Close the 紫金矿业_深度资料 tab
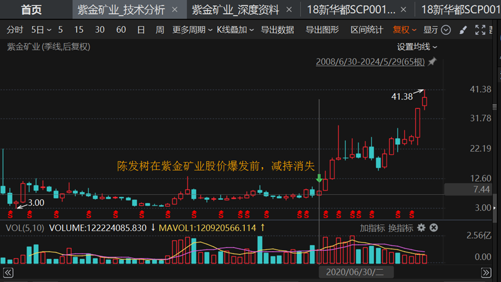 289,10
